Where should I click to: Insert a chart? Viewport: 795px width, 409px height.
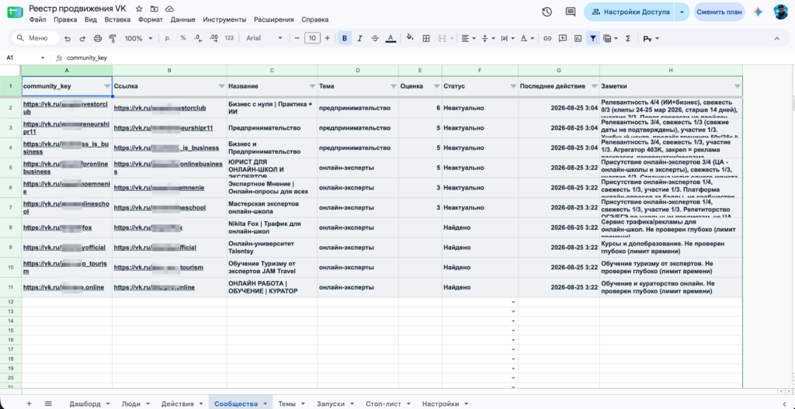pos(578,38)
